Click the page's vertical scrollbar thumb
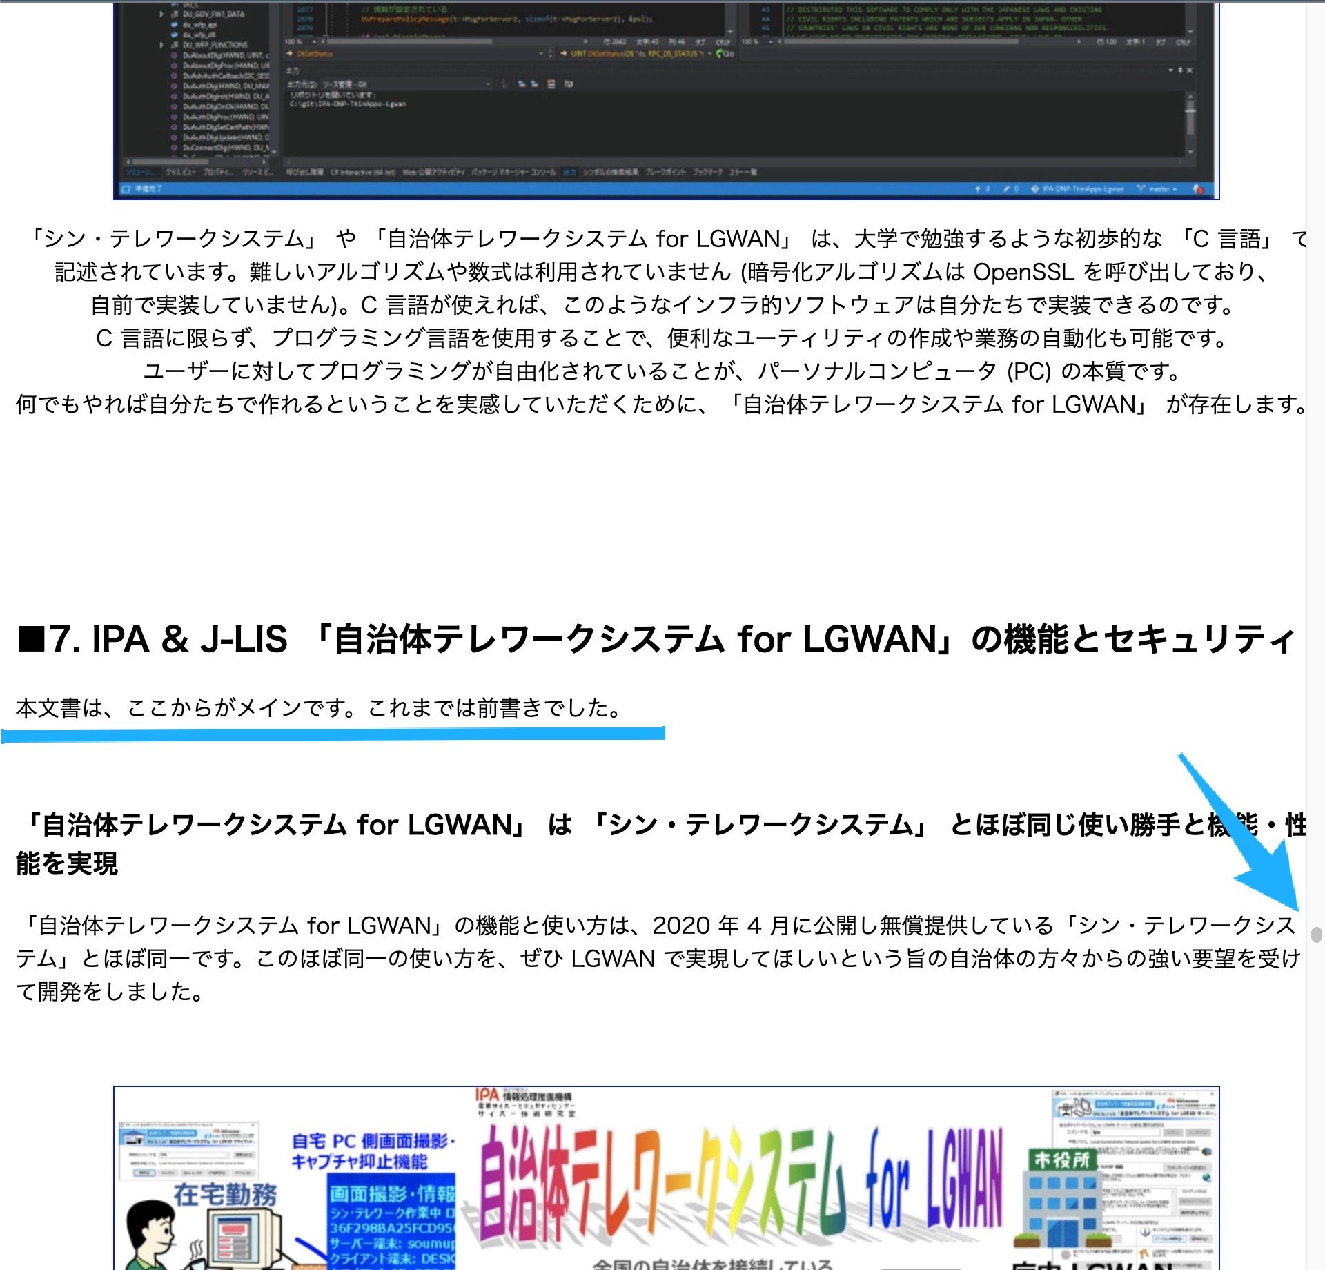The width and height of the screenshot is (1325, 1270). point(1316,934)
